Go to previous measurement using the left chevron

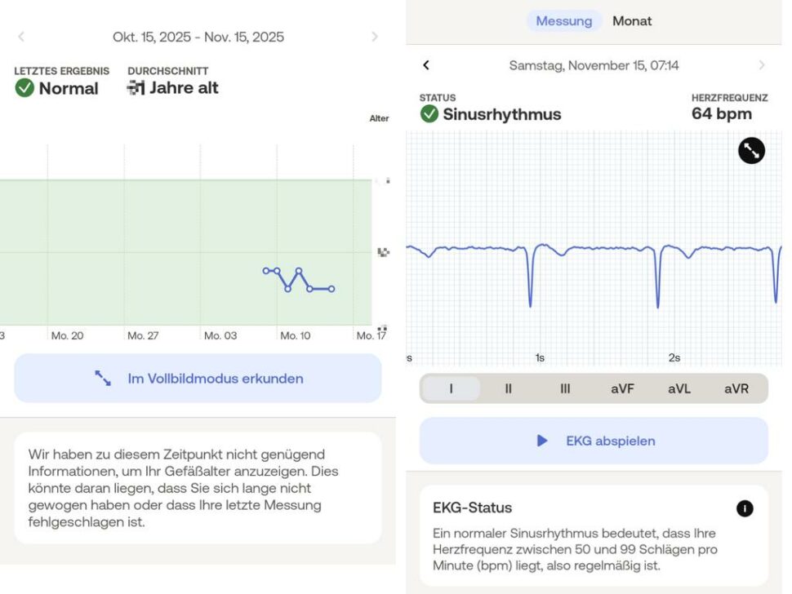tap(425, 64)
